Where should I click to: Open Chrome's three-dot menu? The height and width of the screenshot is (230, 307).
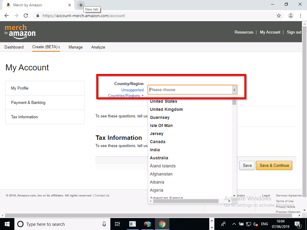pyautogui.click(x=301, y=15)
